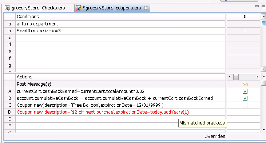Click empty action row E cell

(120, 119)
